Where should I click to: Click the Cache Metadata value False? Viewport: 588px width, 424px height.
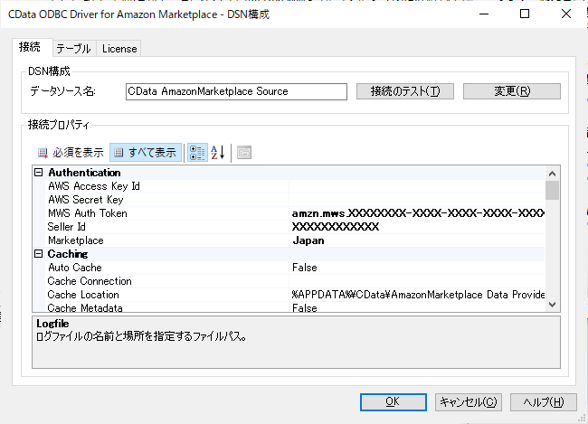[305, 307]
